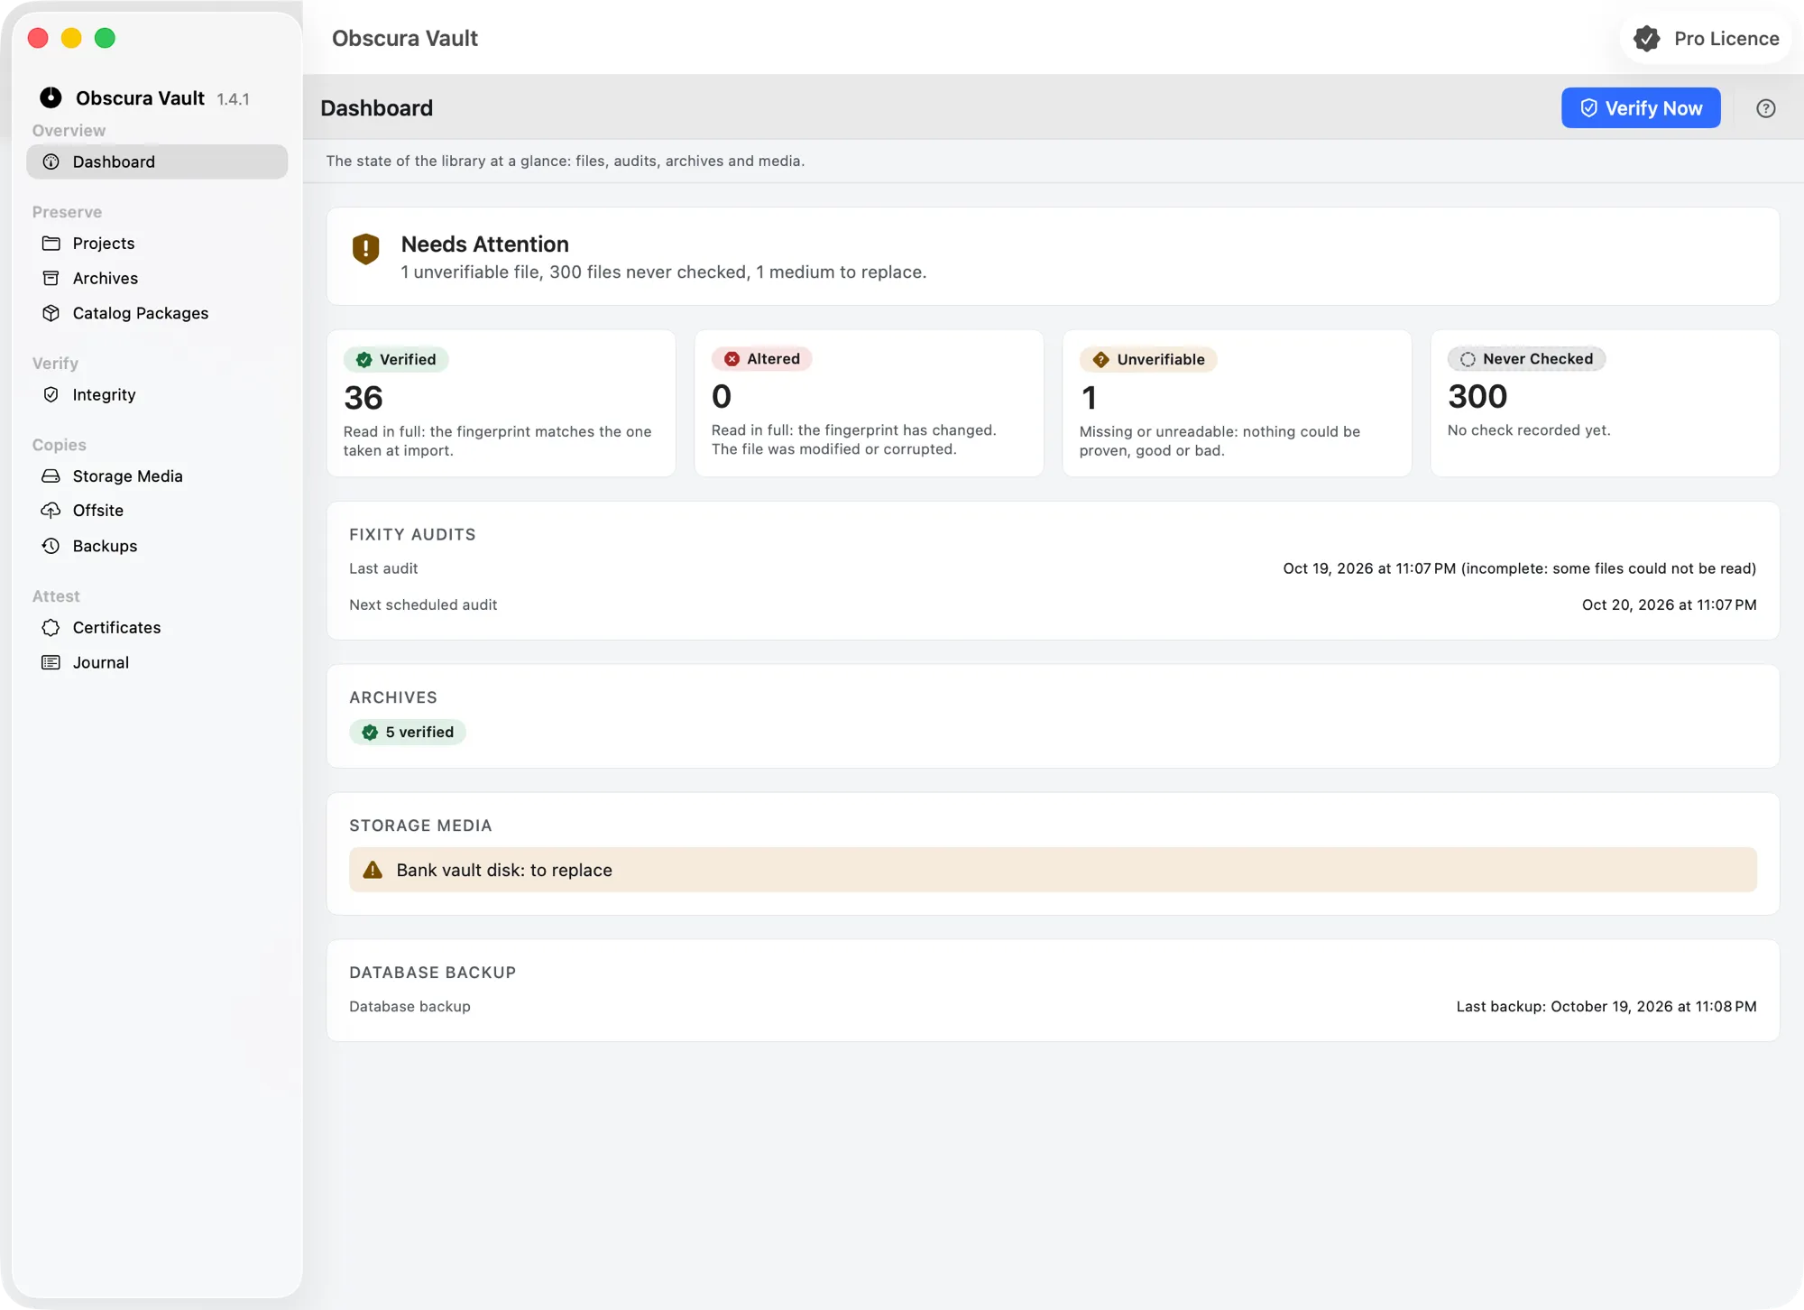The image size is (1804, 1310).
Task: Click the Never Checked status pill
Action: pos(1526,358)
